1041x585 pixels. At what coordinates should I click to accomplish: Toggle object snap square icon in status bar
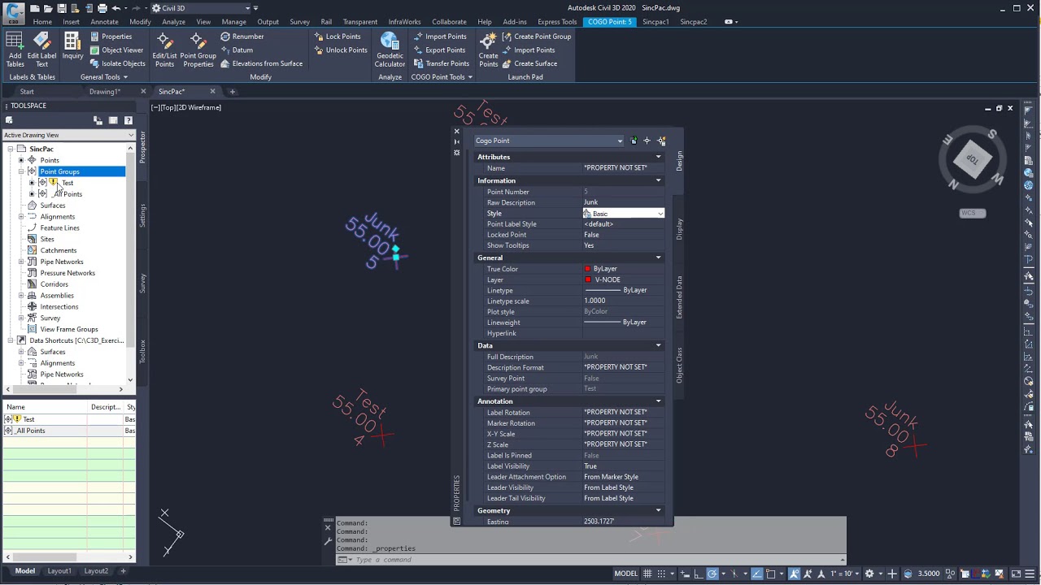click(770, 573)
